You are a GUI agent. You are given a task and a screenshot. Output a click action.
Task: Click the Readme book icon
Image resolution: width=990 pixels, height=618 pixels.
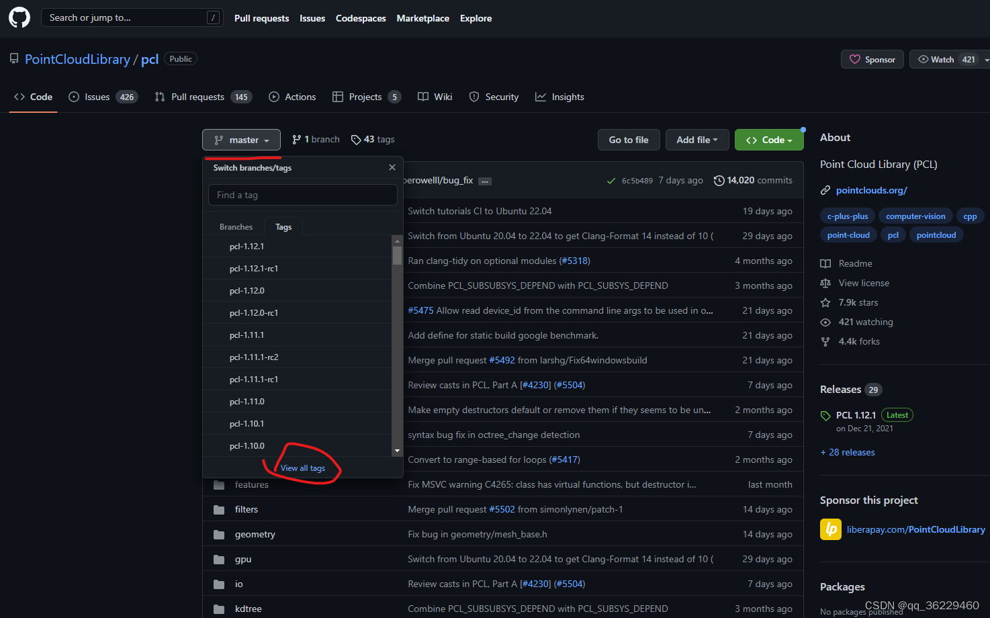click(x=825, y=263)
